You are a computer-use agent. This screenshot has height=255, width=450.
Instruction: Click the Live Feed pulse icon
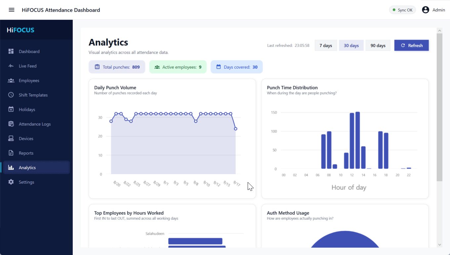pos(11,66)
